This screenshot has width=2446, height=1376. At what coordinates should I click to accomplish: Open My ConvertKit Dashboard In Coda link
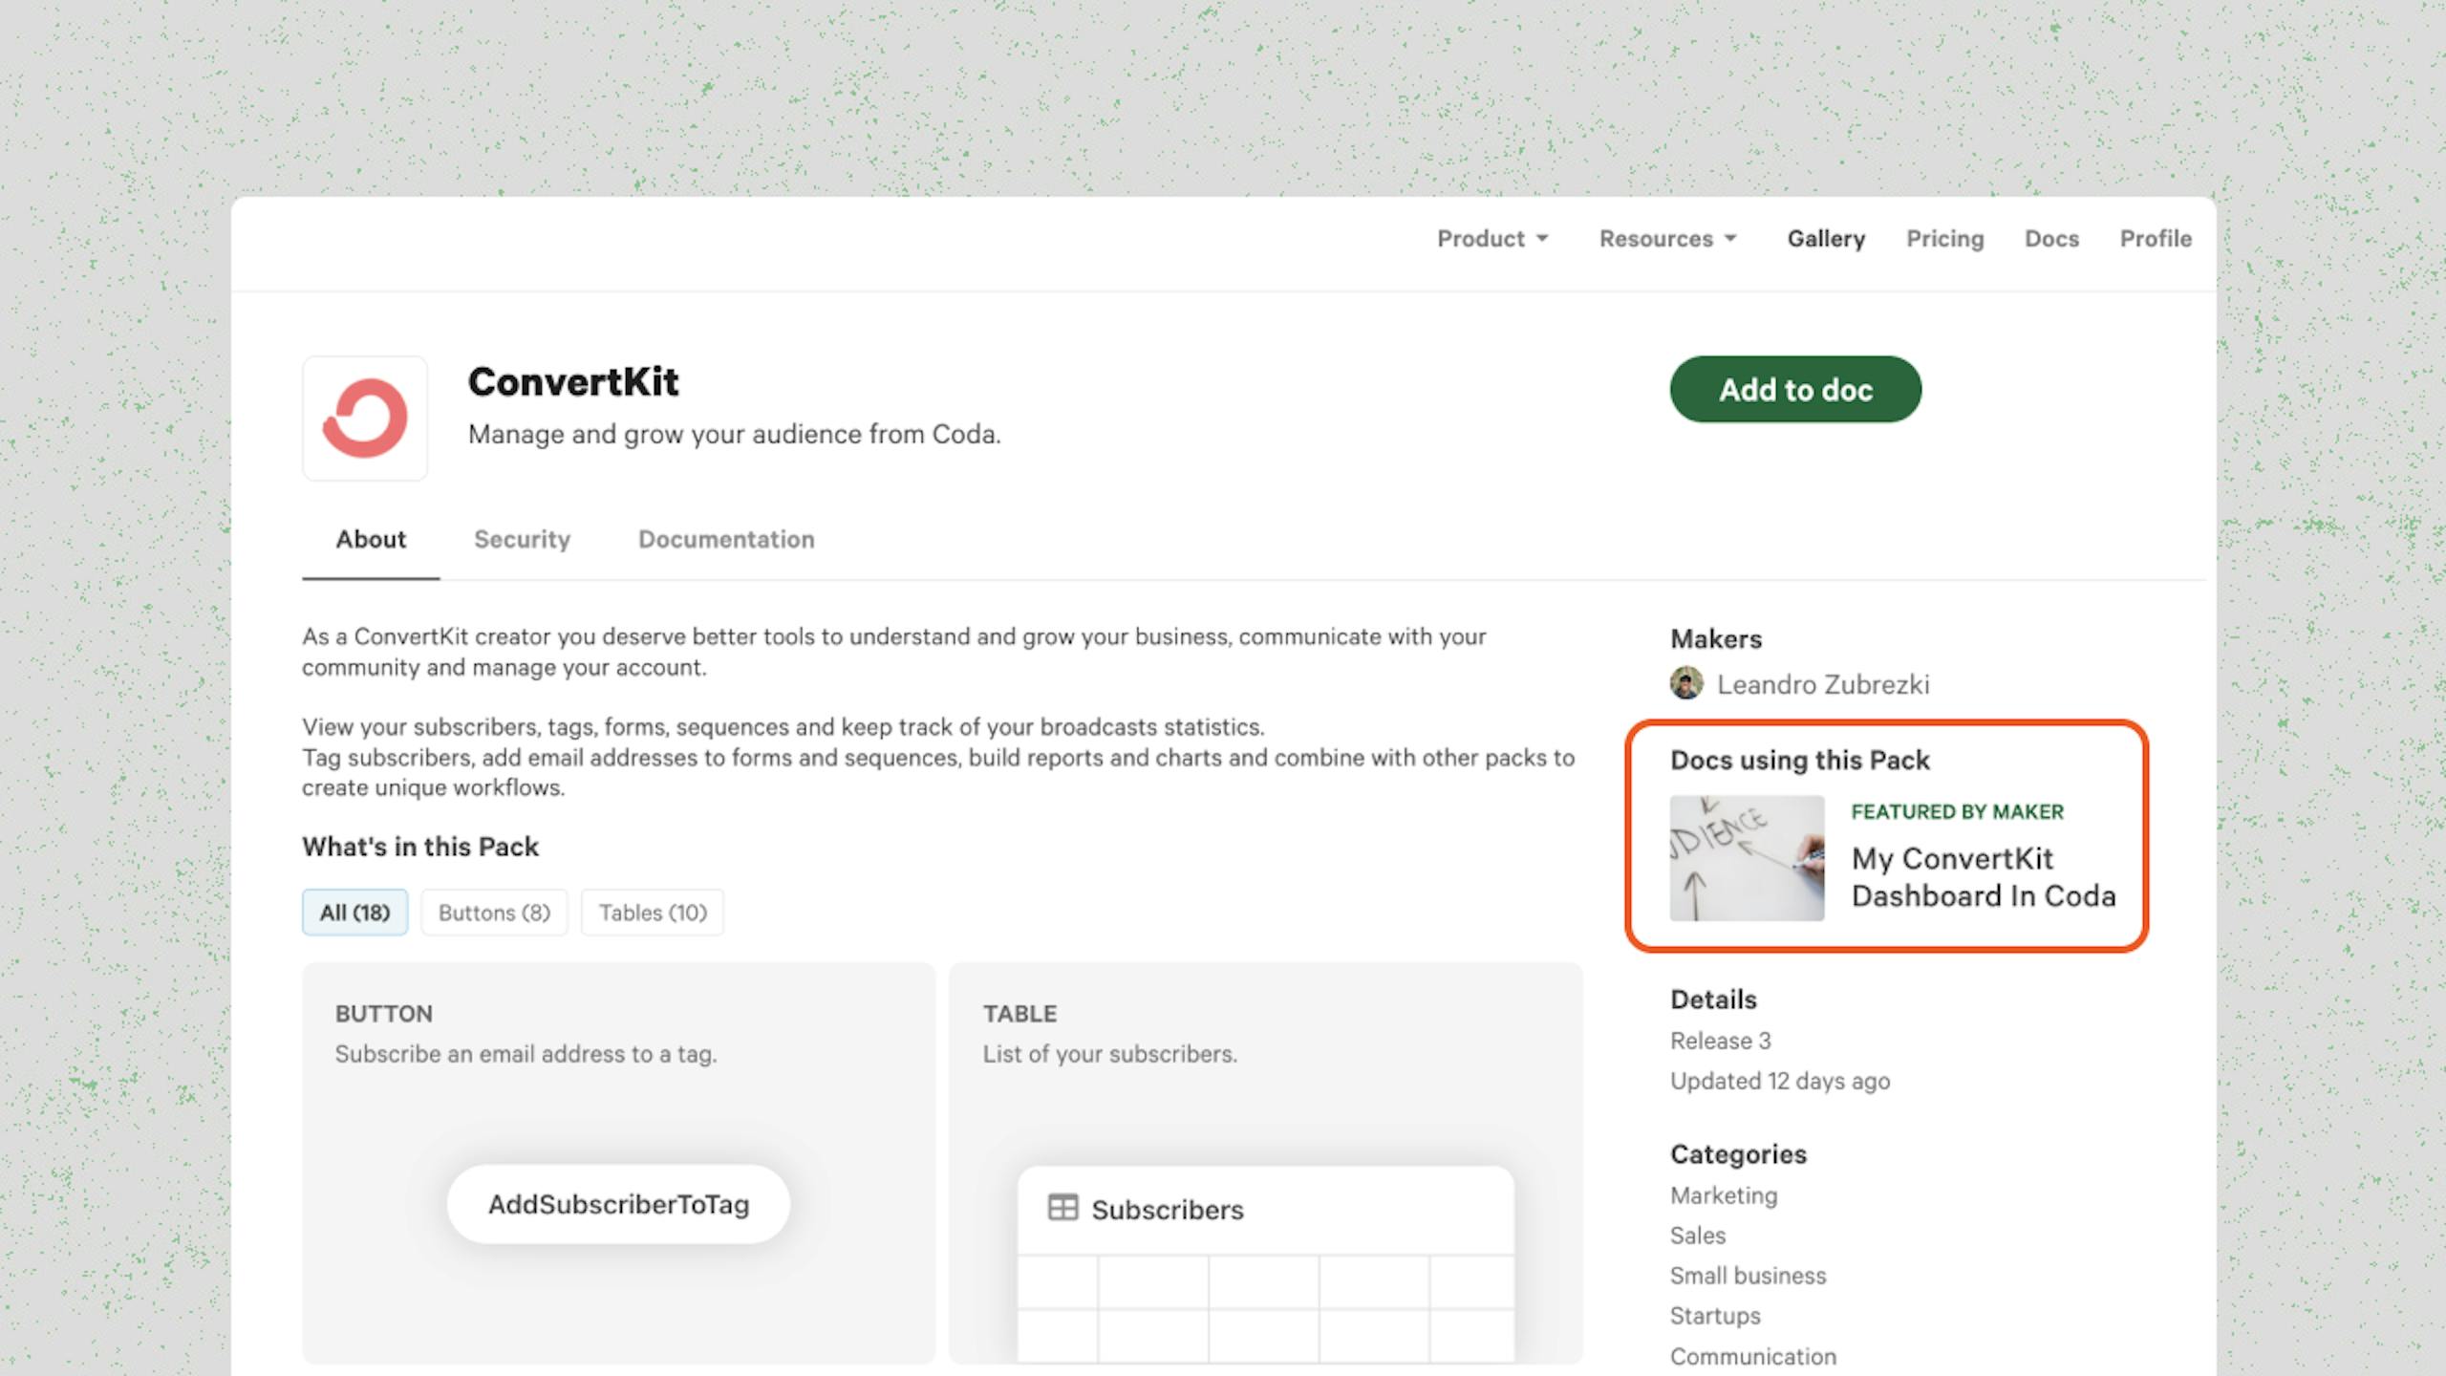click(1983, 877)
